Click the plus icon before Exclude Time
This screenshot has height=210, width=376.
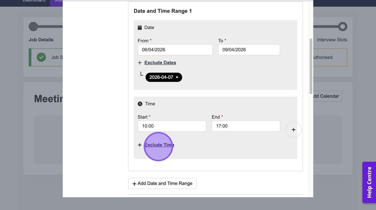(x=140, y=145)
